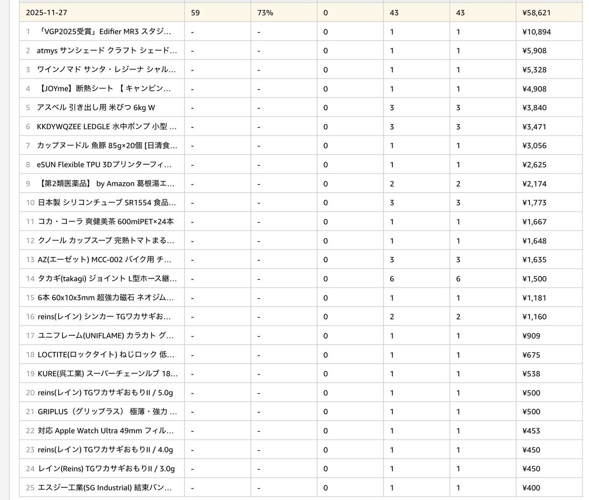Open the KKDYWQZEE LEDGLE 水中ポンプ item

pyautogui.click(x=107, y=126)
